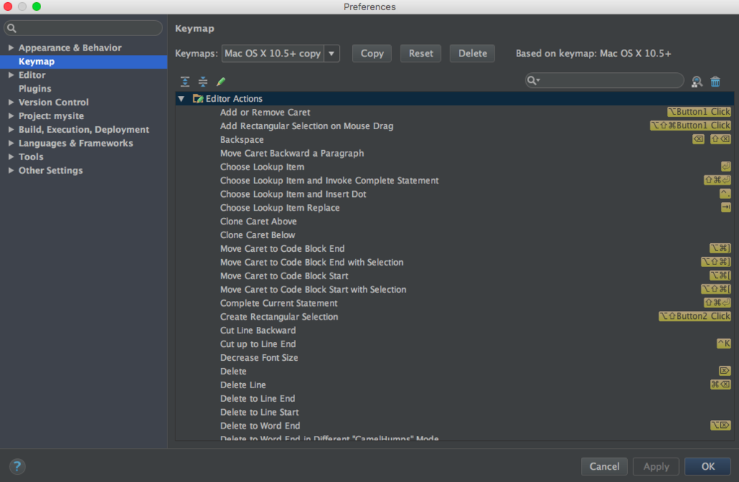
Task: Open the Keymaps dropdown arrow
Action: (x=332, y=53)
